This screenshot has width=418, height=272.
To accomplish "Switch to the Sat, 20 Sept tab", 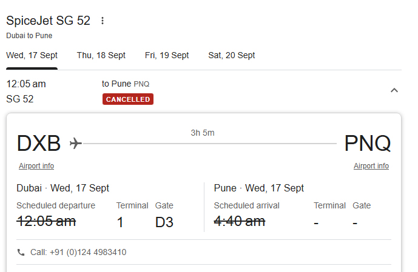I will pos(231,55).
